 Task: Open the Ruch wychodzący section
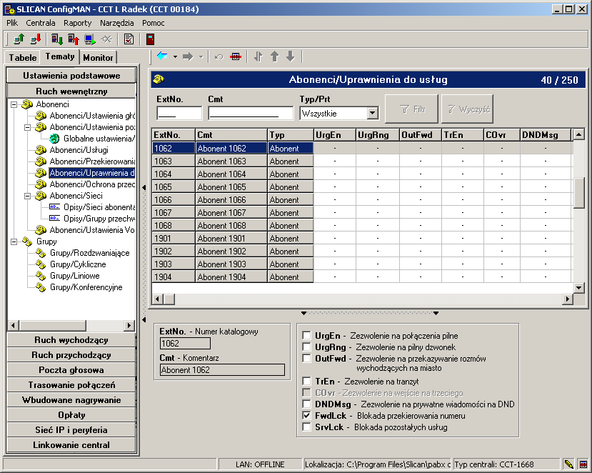(71, 340)
